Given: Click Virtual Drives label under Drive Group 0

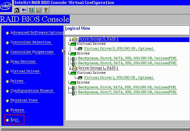Looking at the screenshot, I should [x=91, y=44].
